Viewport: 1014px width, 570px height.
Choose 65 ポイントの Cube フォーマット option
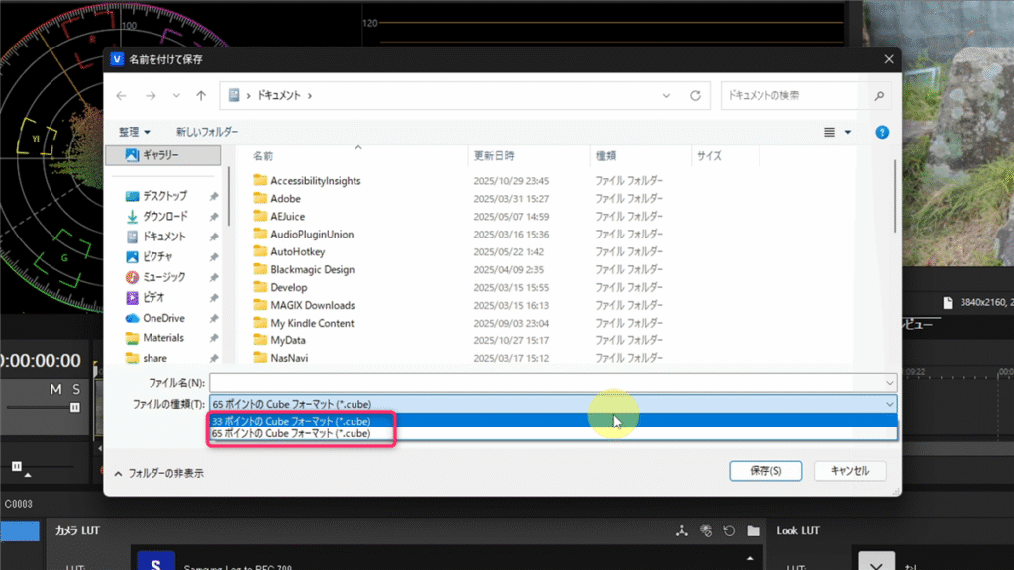coord(291,433)
